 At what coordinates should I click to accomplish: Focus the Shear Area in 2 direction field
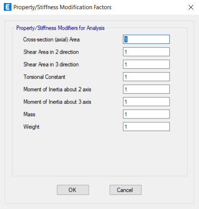146,52
